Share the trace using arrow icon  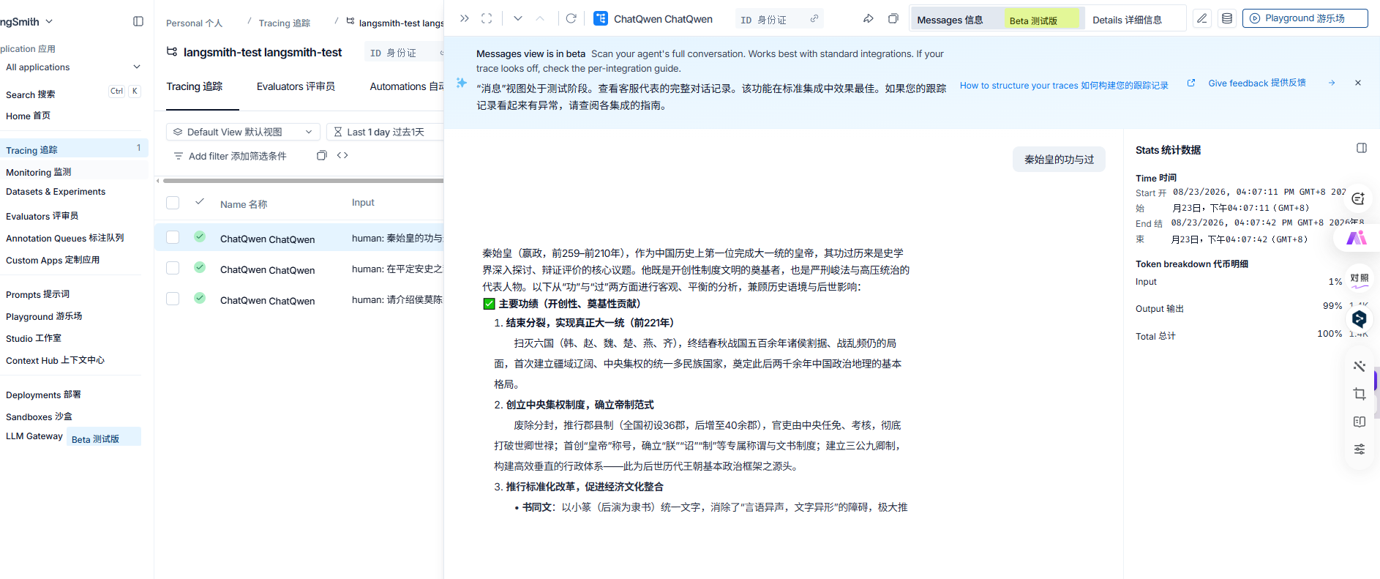(x=869, y=18)
